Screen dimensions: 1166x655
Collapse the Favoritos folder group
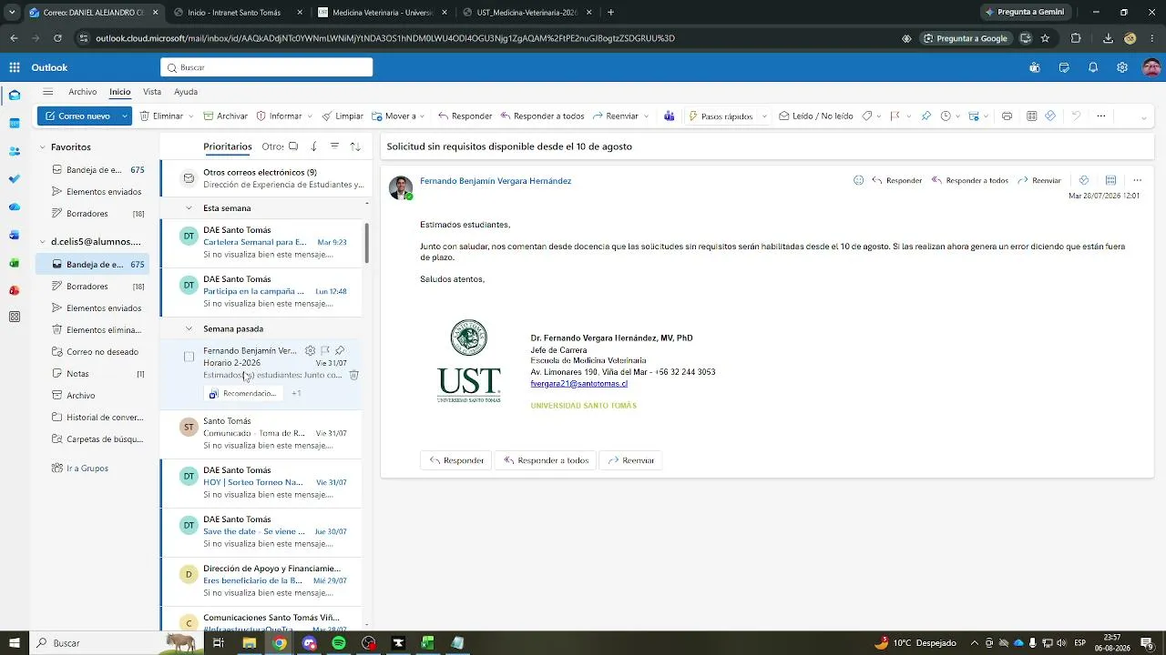(x=43, y=147)
